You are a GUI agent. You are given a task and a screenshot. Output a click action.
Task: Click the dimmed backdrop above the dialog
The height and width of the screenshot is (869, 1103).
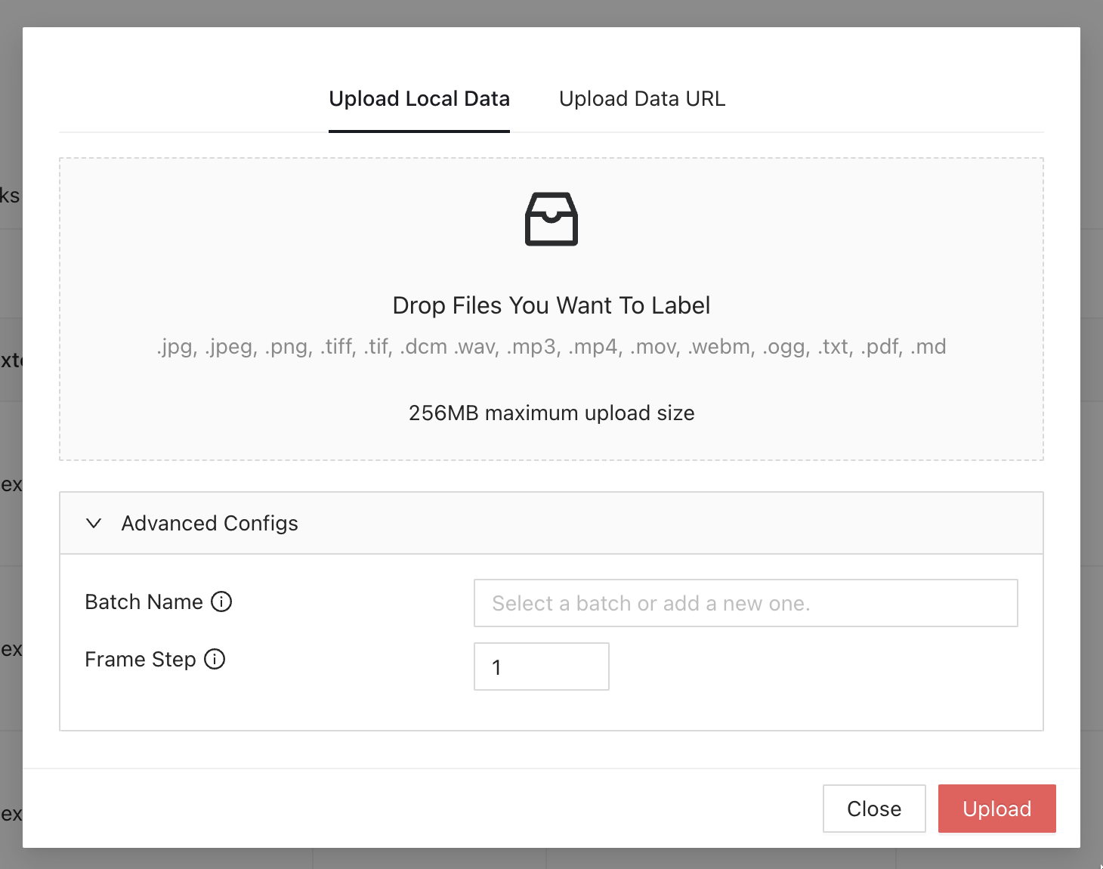[551, 12]
